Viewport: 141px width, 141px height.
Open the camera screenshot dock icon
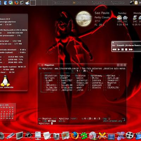[56, 136]
